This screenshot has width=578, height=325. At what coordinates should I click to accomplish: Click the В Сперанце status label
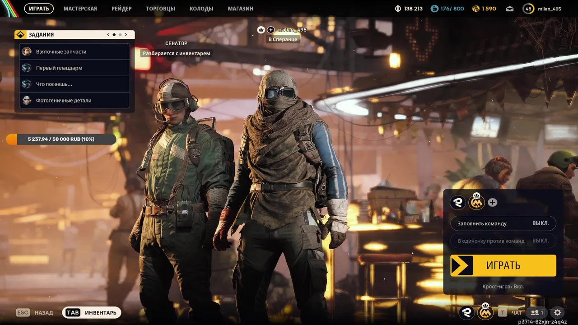283,39
